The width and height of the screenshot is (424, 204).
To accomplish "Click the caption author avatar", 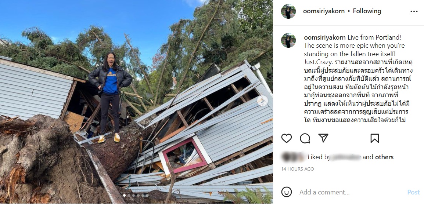I will (288, 40).
